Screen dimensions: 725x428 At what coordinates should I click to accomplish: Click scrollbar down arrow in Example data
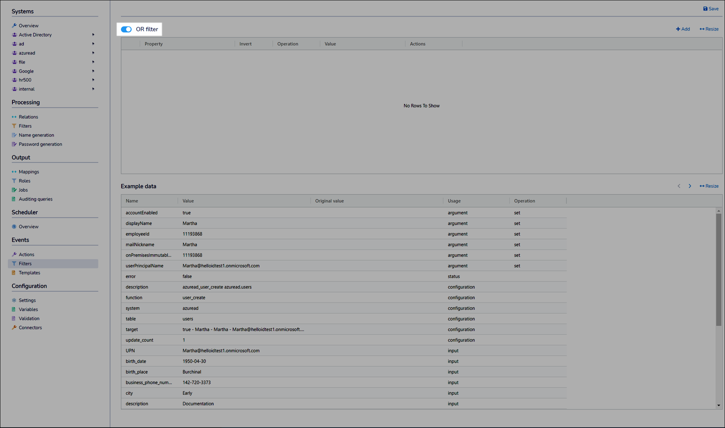[x=718, y=405]
